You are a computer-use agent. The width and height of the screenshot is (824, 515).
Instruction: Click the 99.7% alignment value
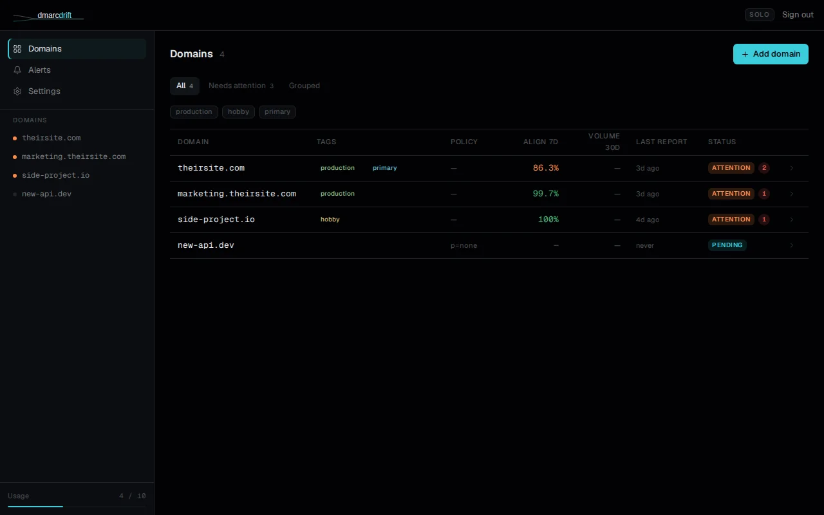click(546, 194)
